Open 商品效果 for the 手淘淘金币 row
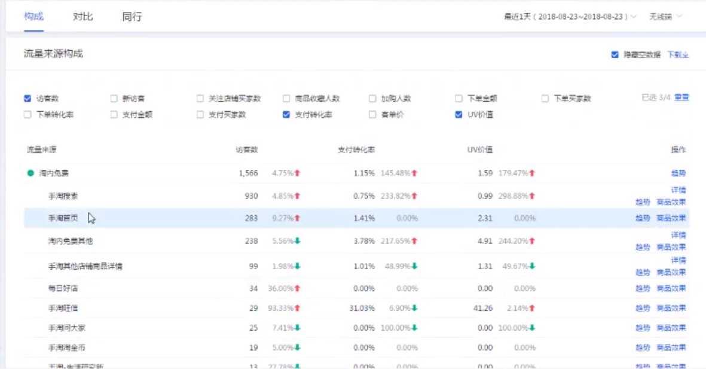706x369 pixels. pyautogui.click(x=671, y=348)
